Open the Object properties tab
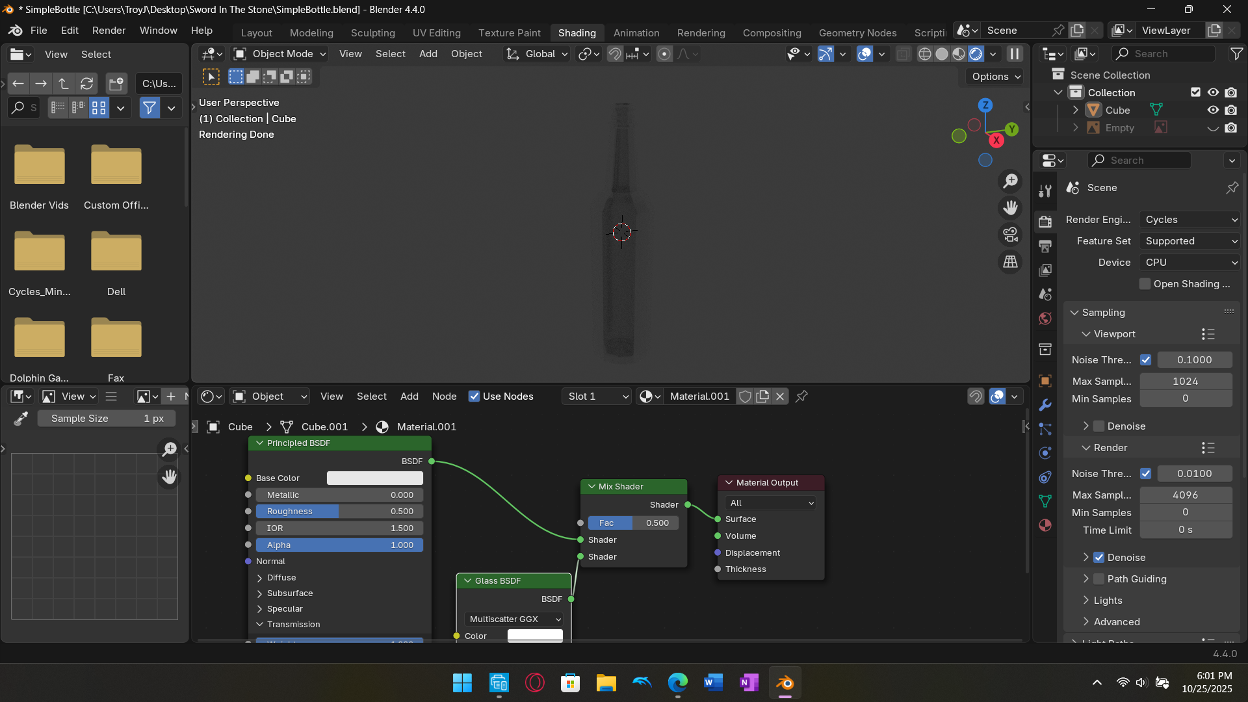Image resolution: width=1248 pixels, height=702 pixels. coord(1045,381)
